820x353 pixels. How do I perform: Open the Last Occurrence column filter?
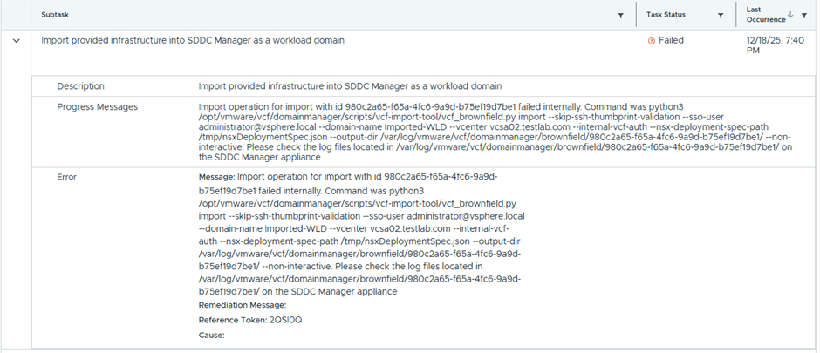(803, 15)
